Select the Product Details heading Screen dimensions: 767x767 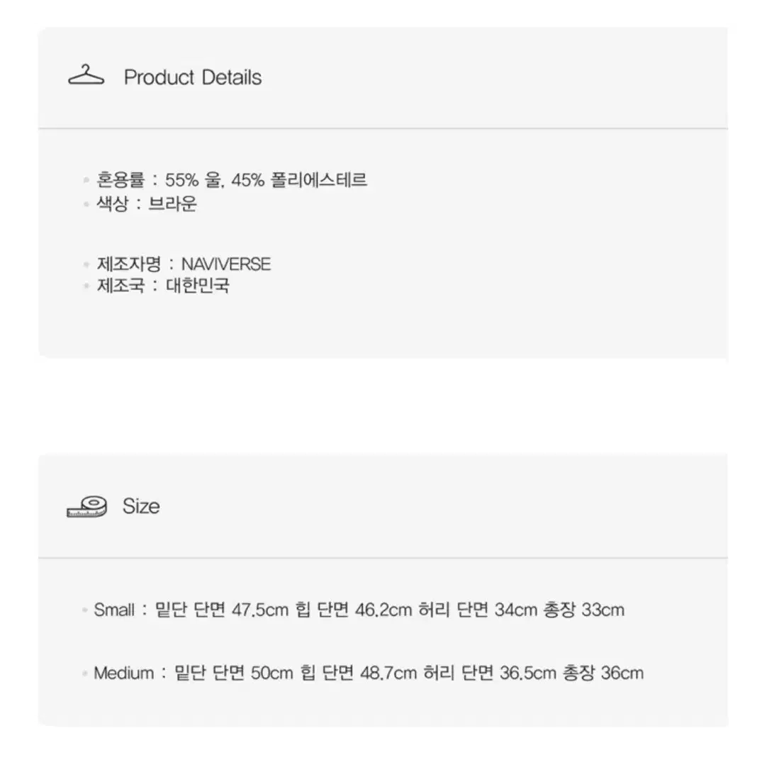point(193,77)
